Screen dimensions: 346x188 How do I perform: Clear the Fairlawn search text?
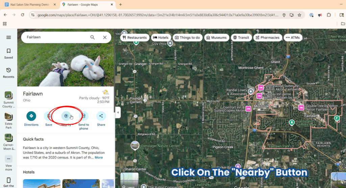[105, 37]
